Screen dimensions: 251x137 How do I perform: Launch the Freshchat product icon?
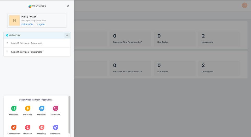42,108
